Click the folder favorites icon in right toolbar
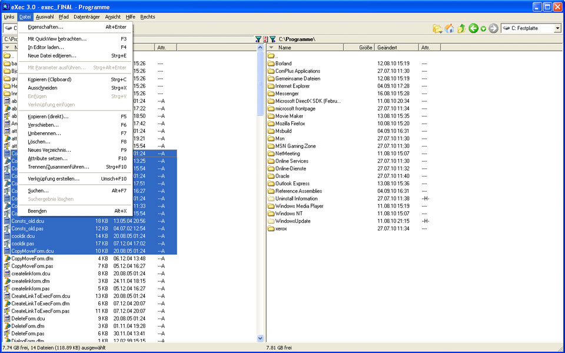Image resolution: width=565 pixels, height=353 pixels. coord(437,28)
